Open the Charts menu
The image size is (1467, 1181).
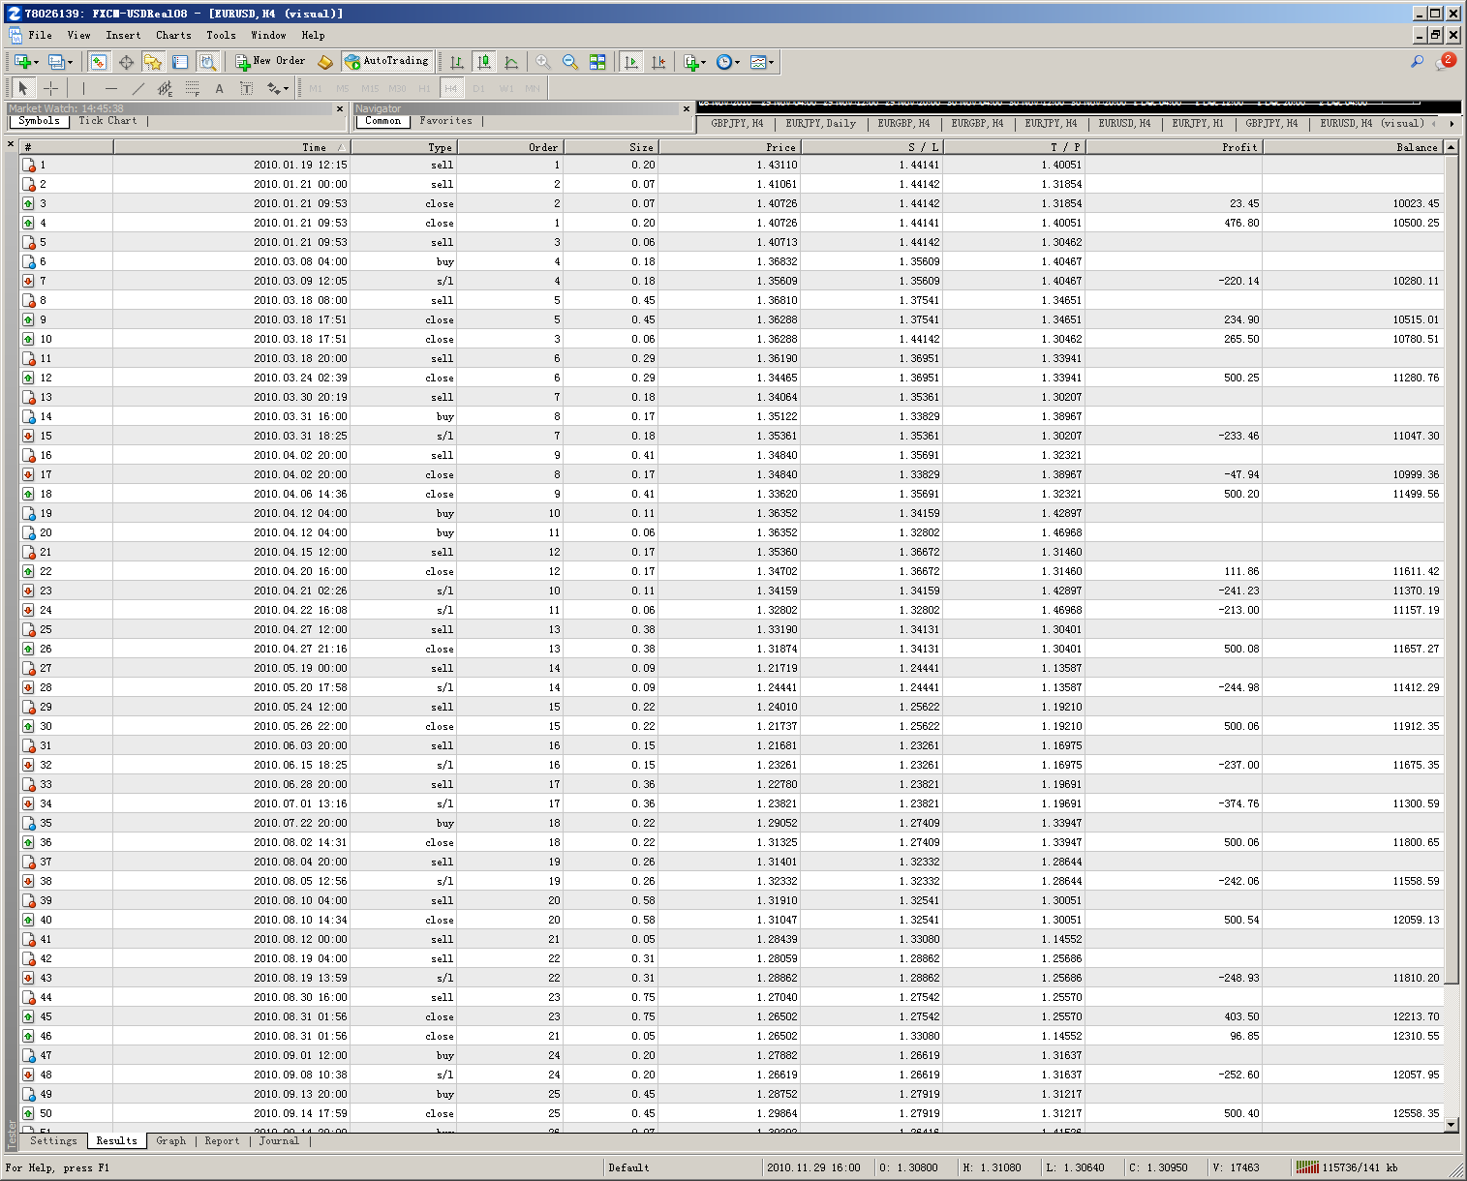click(x=173, y=35)
